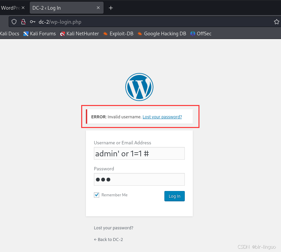
Task: Open the Google Hacking DB bookmark
Action: point(162,34)
